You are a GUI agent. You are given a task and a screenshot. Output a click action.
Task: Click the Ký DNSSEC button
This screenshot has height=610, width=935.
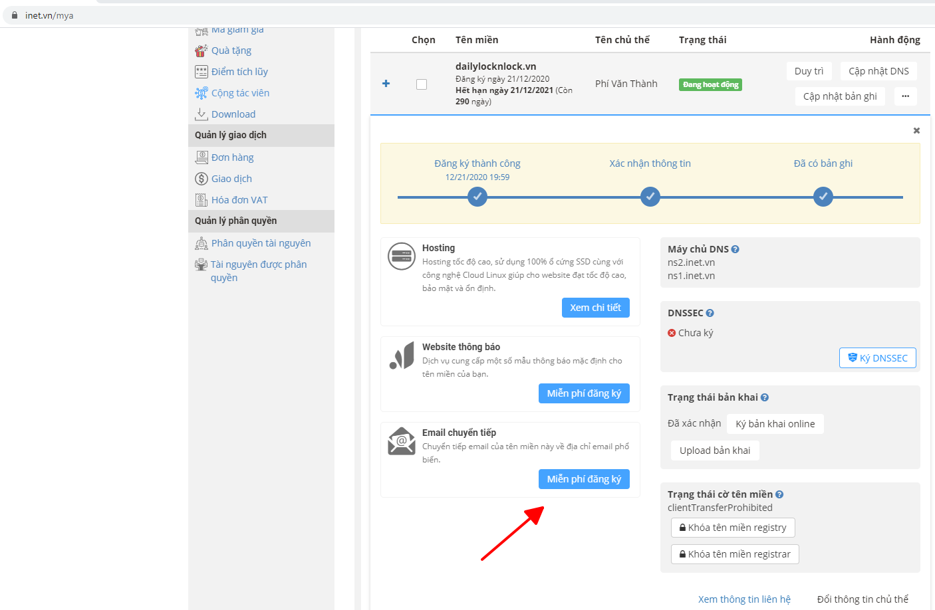[x=878, y=358]
